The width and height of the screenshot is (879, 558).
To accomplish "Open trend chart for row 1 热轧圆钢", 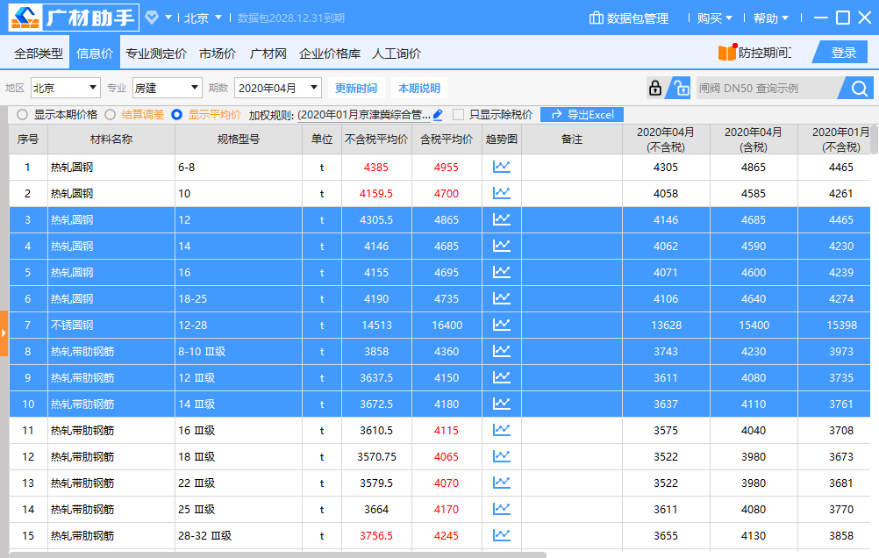I will coord(501,167).
